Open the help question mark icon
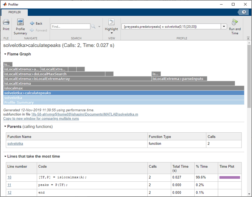Image resolution: width=252 pixels, height=197 pixels. [244, 12]
